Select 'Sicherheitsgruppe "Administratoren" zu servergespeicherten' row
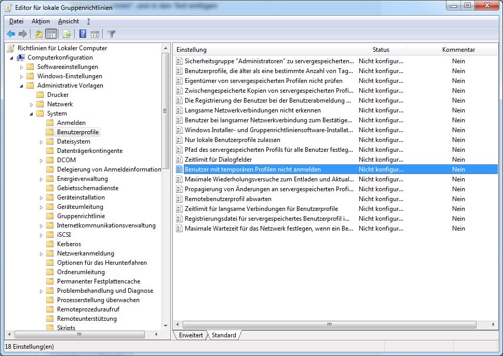 [x=336, y=61]
